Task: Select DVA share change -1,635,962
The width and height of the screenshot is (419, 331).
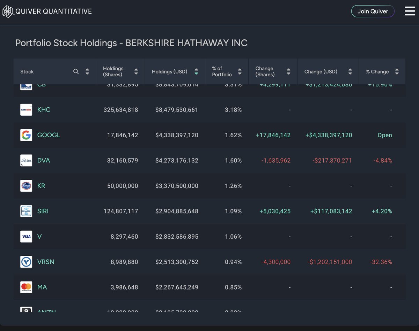Action: [276, 161]
